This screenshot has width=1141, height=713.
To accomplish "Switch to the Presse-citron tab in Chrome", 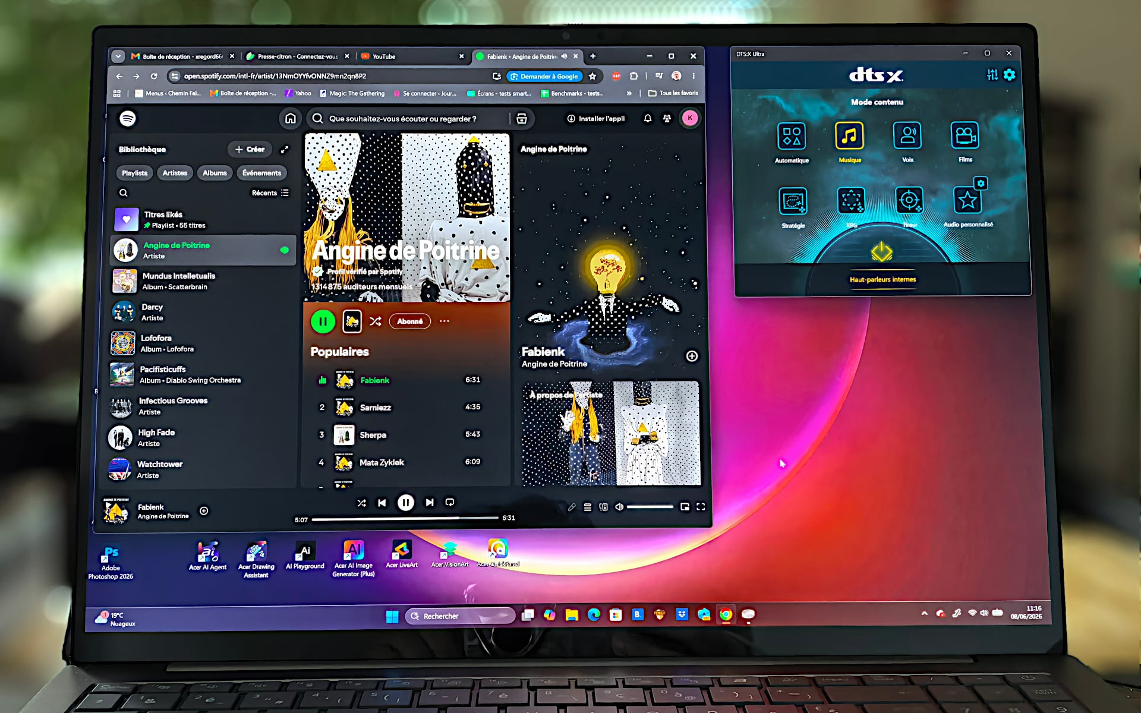I will point(297,56).
